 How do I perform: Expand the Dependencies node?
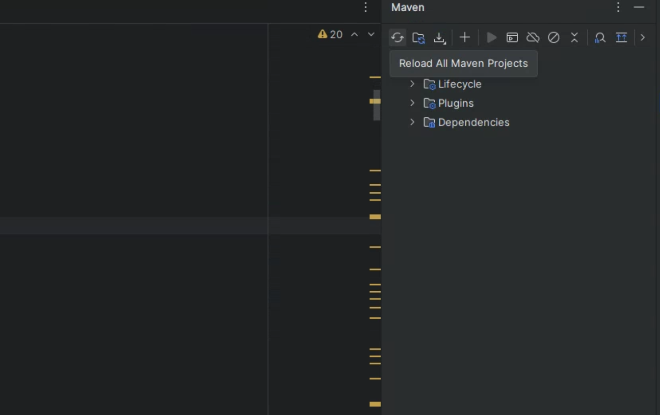412,122
